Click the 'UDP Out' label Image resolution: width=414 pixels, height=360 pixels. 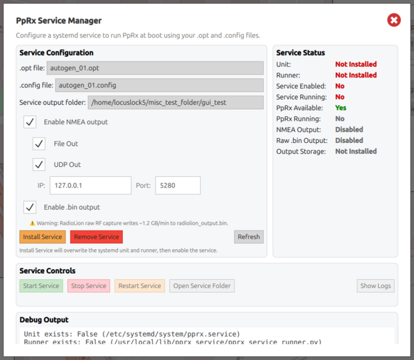[x=67, y=164]
